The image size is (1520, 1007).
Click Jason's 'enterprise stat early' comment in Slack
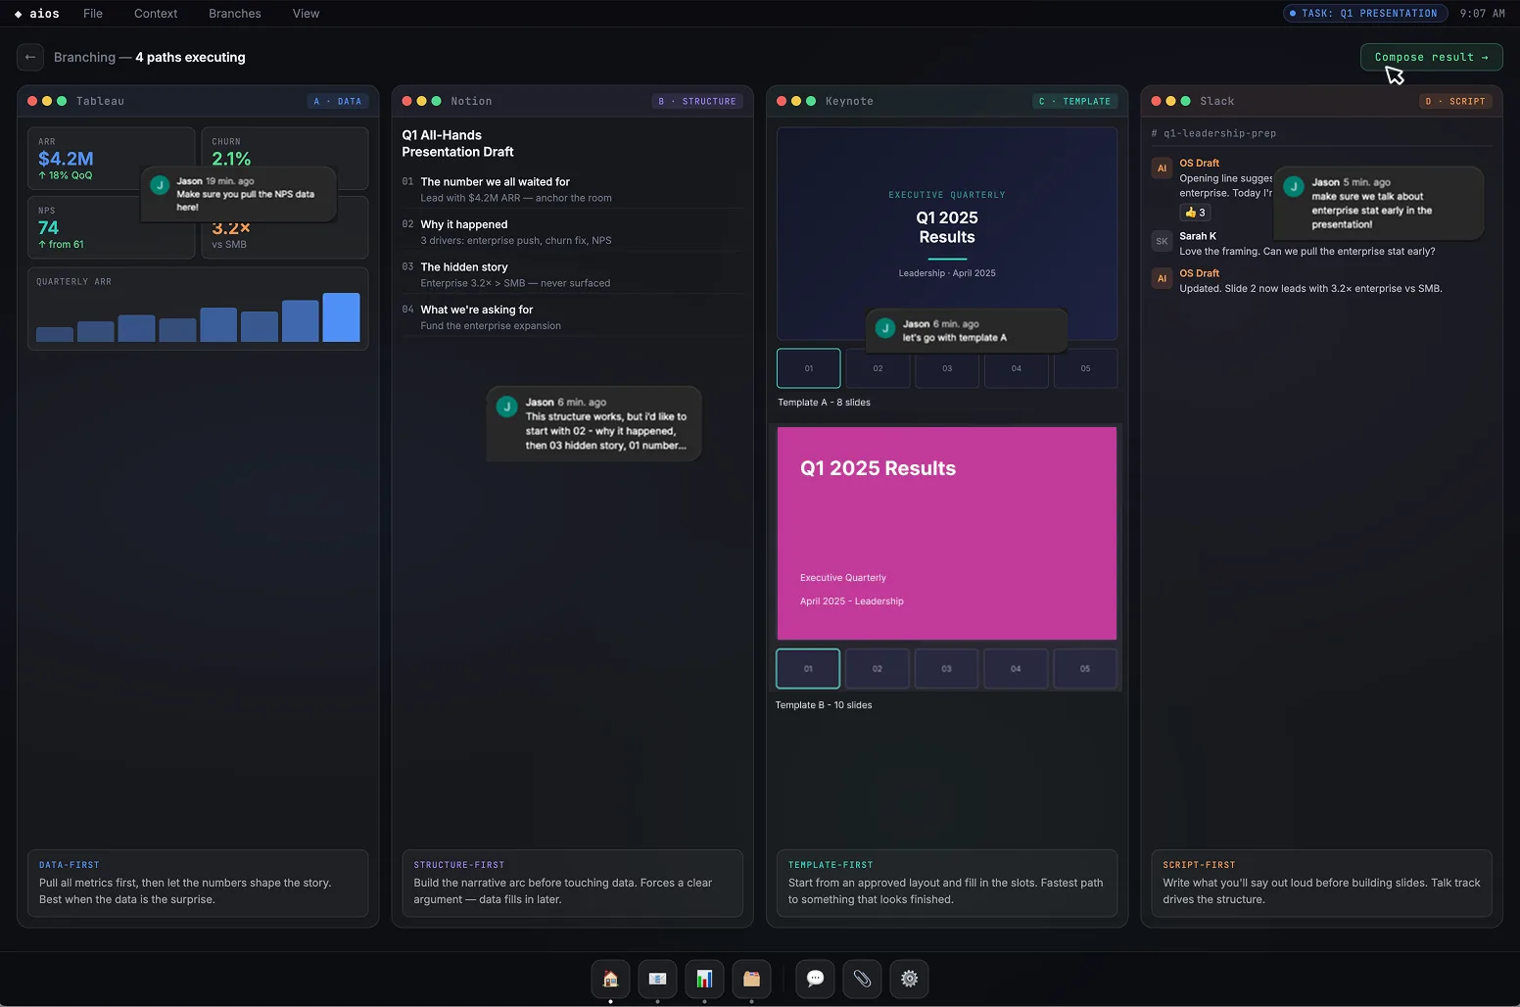click(1379, 203)
